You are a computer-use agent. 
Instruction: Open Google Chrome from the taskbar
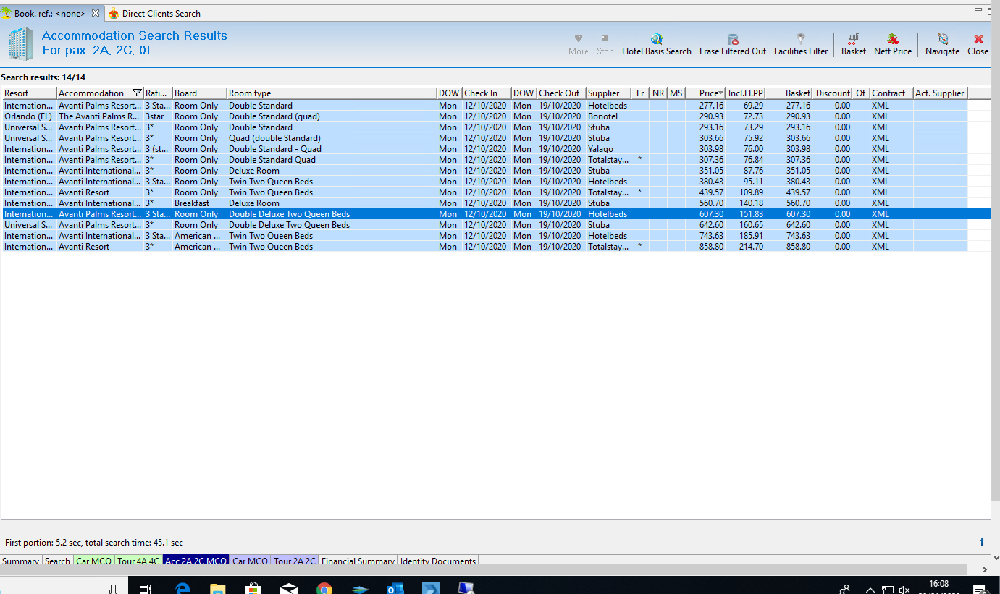[324, 587]
